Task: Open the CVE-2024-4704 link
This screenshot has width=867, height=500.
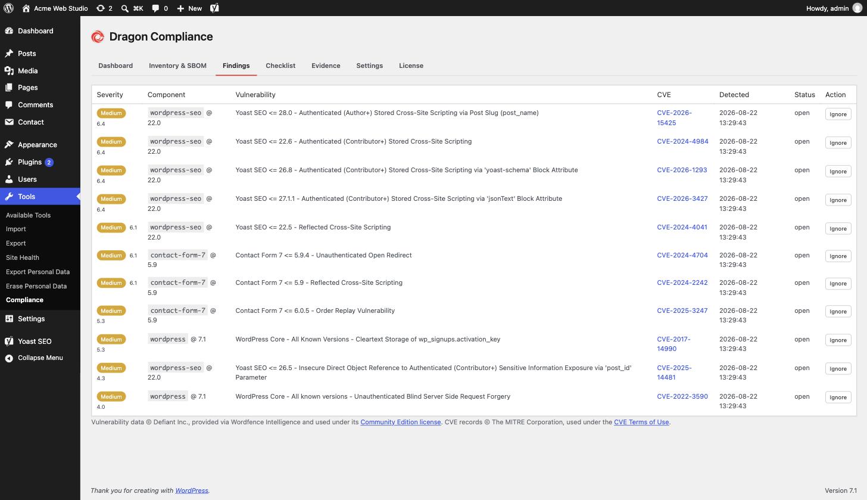Action: click(x=682, y=255)
